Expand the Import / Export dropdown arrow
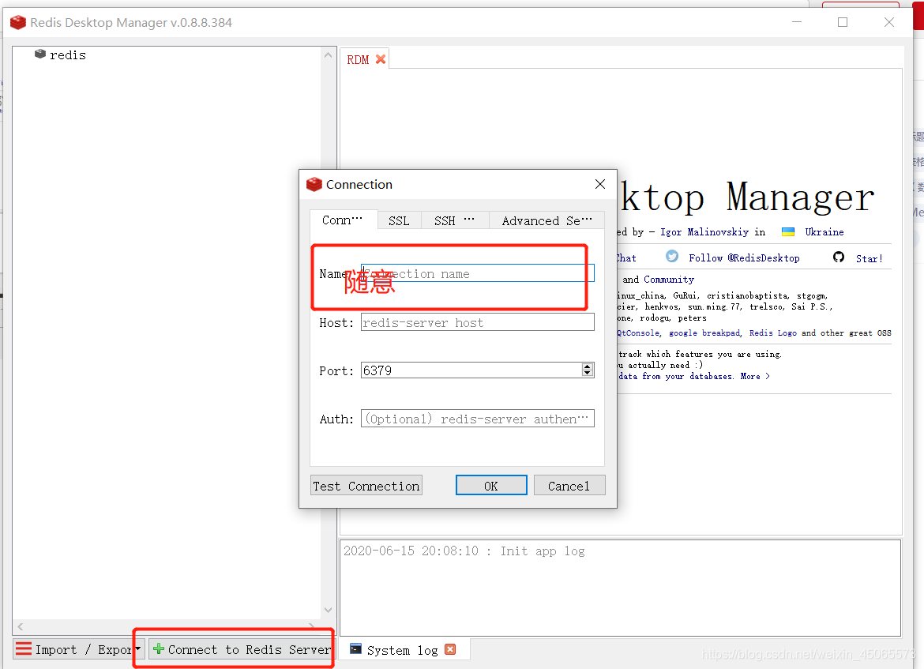 (x=138, y=649)
